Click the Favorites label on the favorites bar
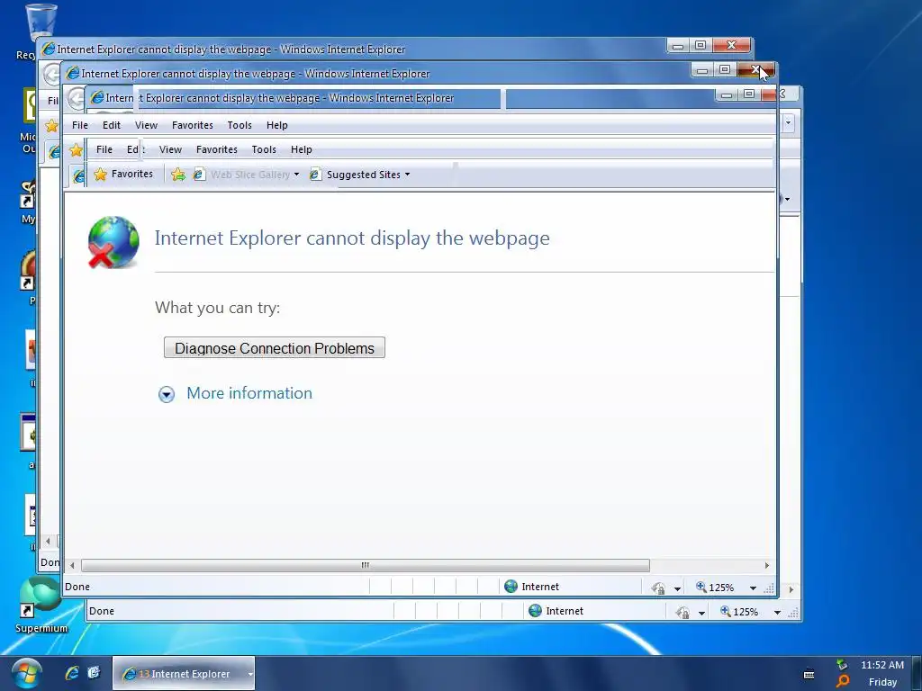The width and height of the screenshot is (922, 691). point(131,174)
